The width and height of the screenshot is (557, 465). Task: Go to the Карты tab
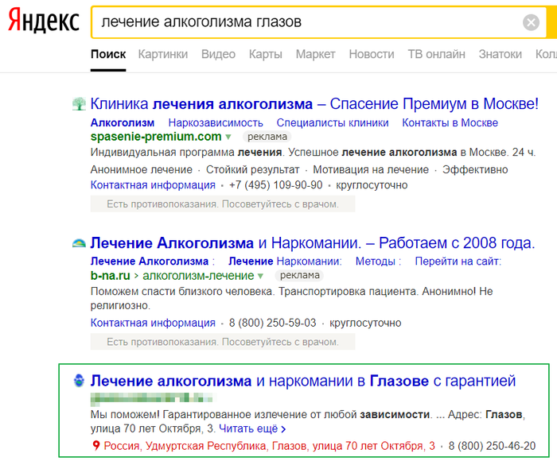click(x=266, y=54)
